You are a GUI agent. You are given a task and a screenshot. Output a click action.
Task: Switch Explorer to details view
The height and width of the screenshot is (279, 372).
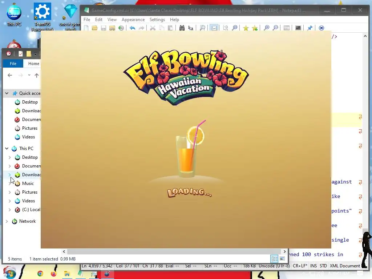[x=275, y=259]
